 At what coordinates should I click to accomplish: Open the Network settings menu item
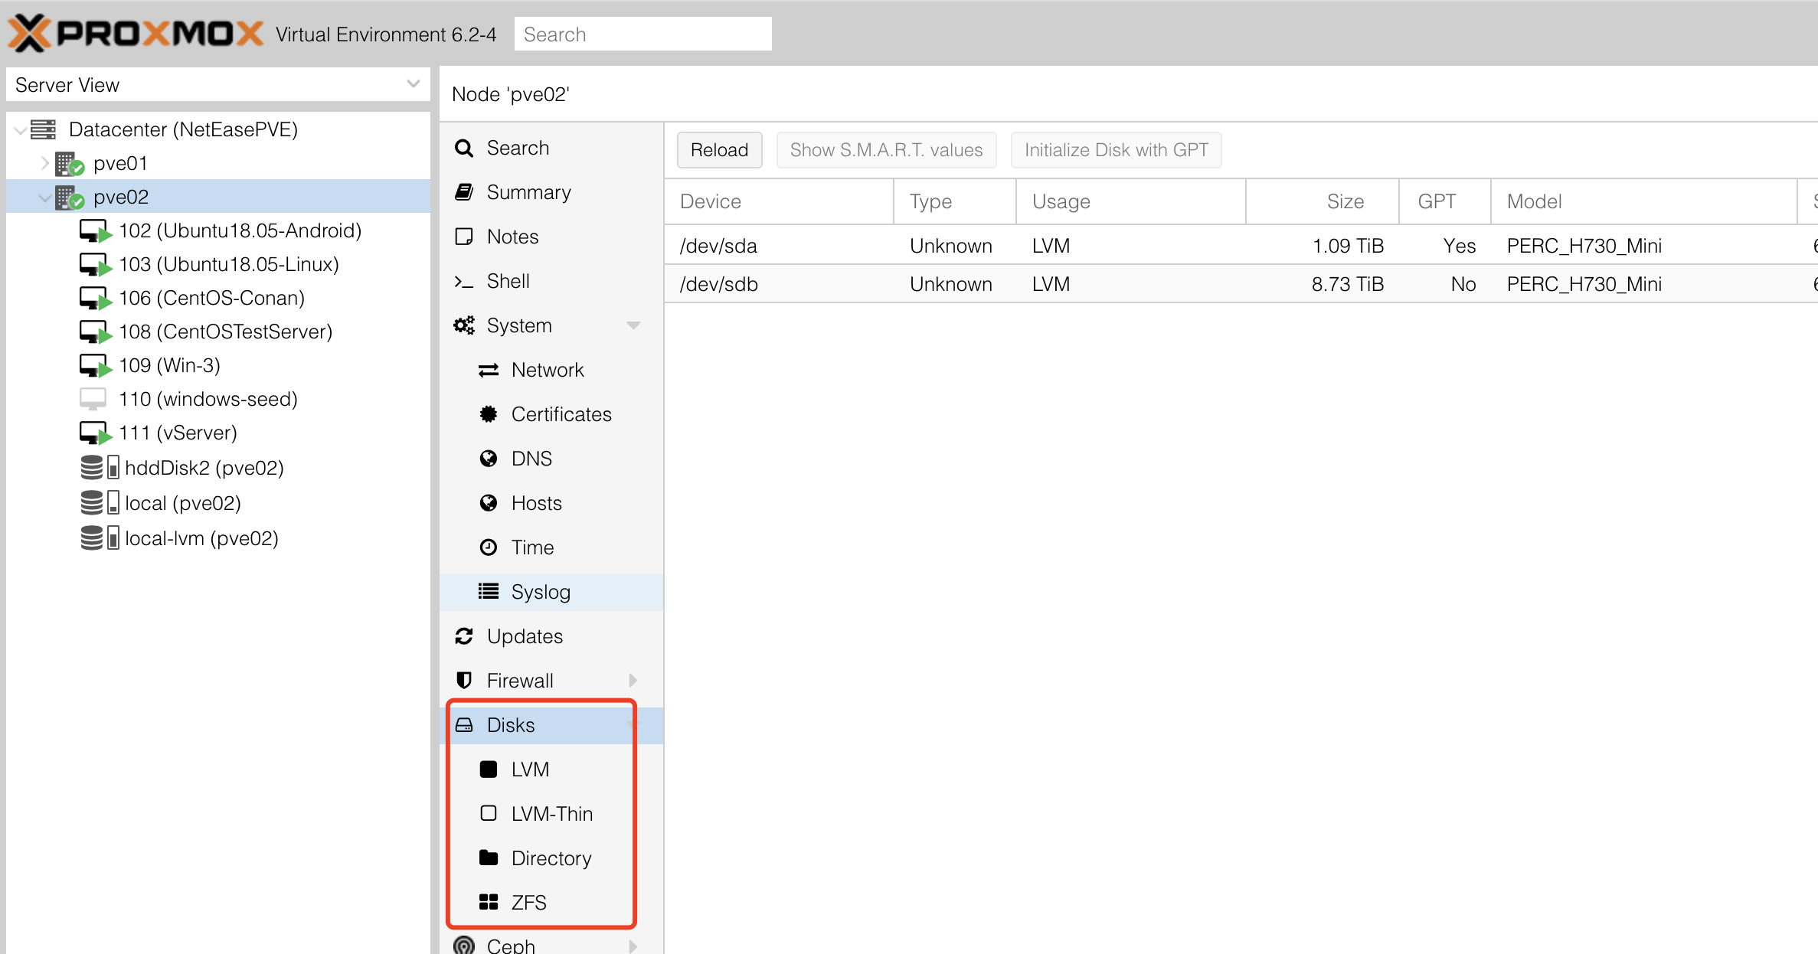click(x=547, y=370)
